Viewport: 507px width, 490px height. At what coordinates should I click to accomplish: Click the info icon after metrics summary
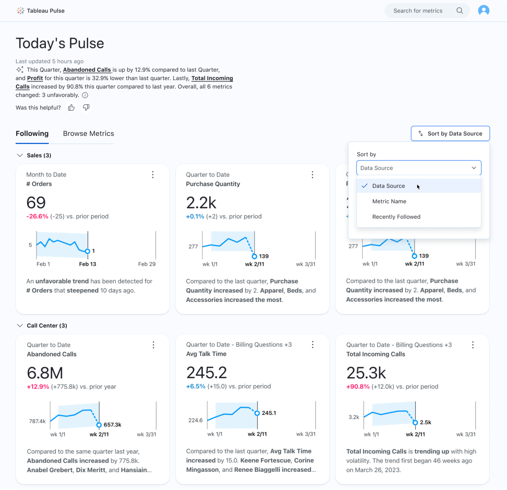85,95
